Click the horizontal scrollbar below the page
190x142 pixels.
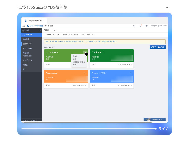88,122
